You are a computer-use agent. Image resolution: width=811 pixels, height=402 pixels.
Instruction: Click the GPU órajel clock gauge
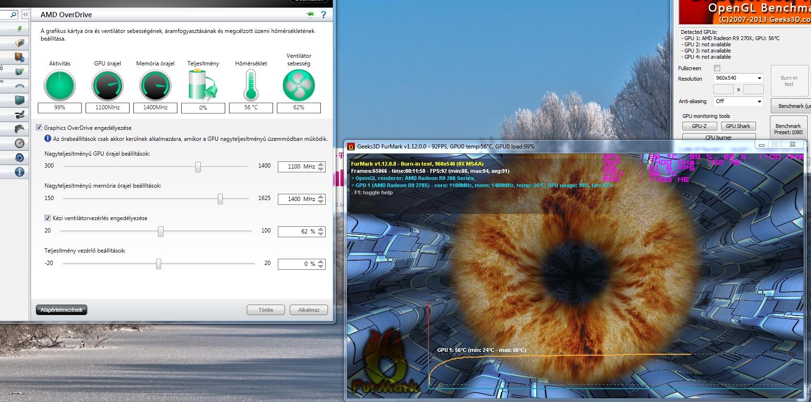click(x=108, y=85)
